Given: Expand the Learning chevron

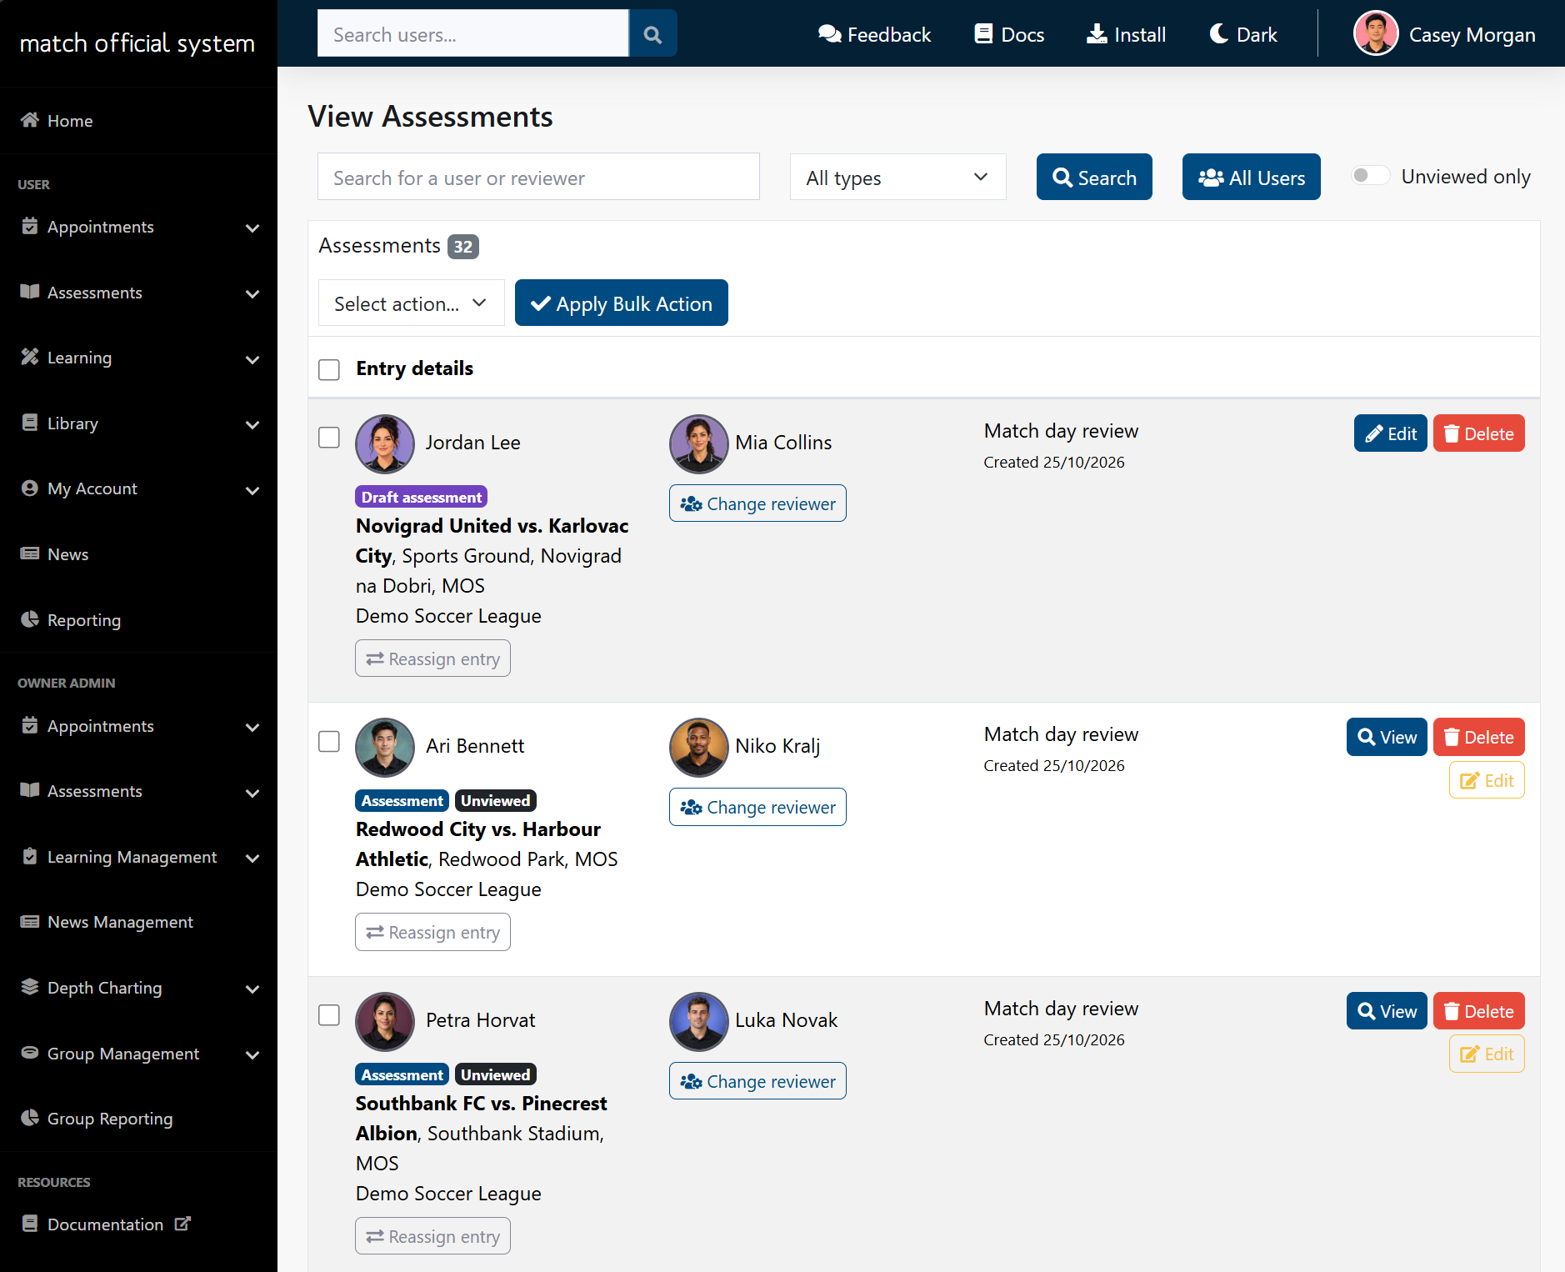Looking at the screenshot, I should [x=252, y=359].
